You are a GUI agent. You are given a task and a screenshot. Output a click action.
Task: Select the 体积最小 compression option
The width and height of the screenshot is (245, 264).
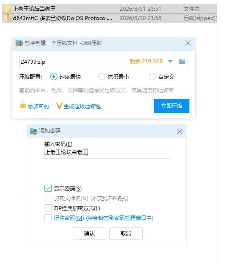click(102, 77)
